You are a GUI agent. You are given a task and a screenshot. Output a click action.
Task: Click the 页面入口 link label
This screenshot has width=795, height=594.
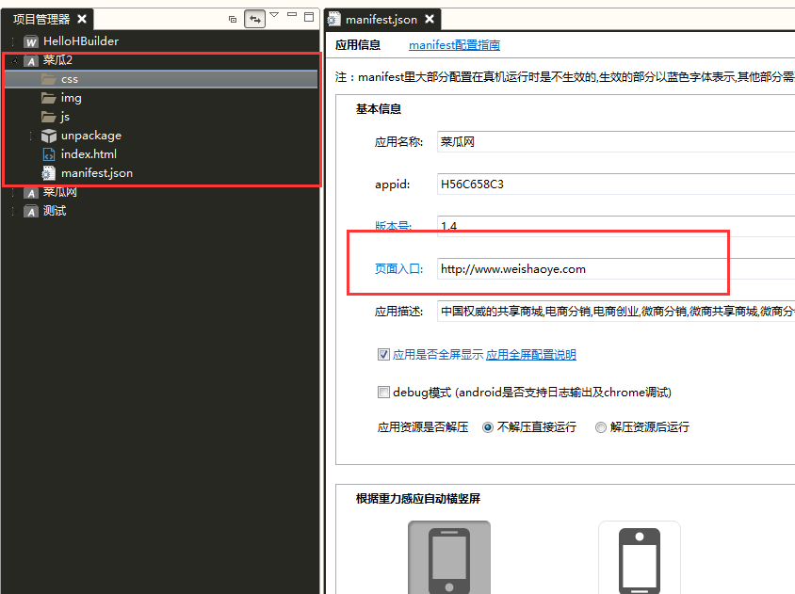(398, 268)
